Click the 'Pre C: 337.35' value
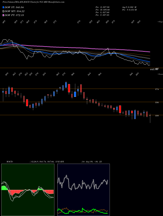This screenshot has width=163, height=216. click(102, 15)
